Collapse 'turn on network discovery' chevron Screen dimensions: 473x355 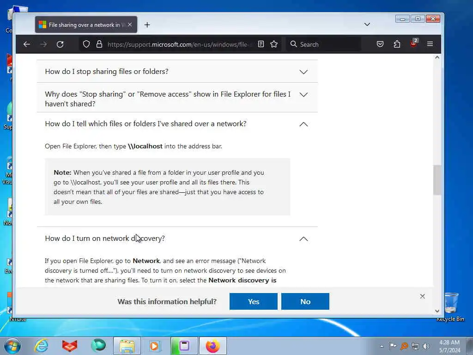(303, 239)
